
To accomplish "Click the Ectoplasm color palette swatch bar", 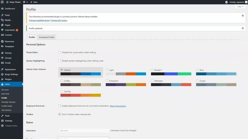I will point(126,85).
